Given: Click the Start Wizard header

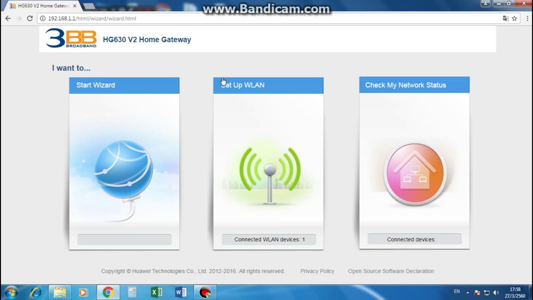Looking at the screenshot, I should pyautogui.click(x=124, y=85).
